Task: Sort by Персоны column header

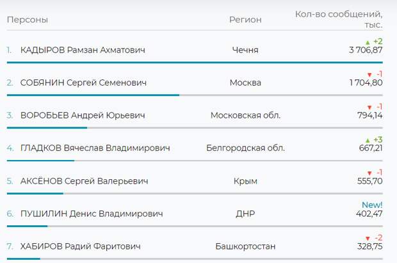Action: 28,20
